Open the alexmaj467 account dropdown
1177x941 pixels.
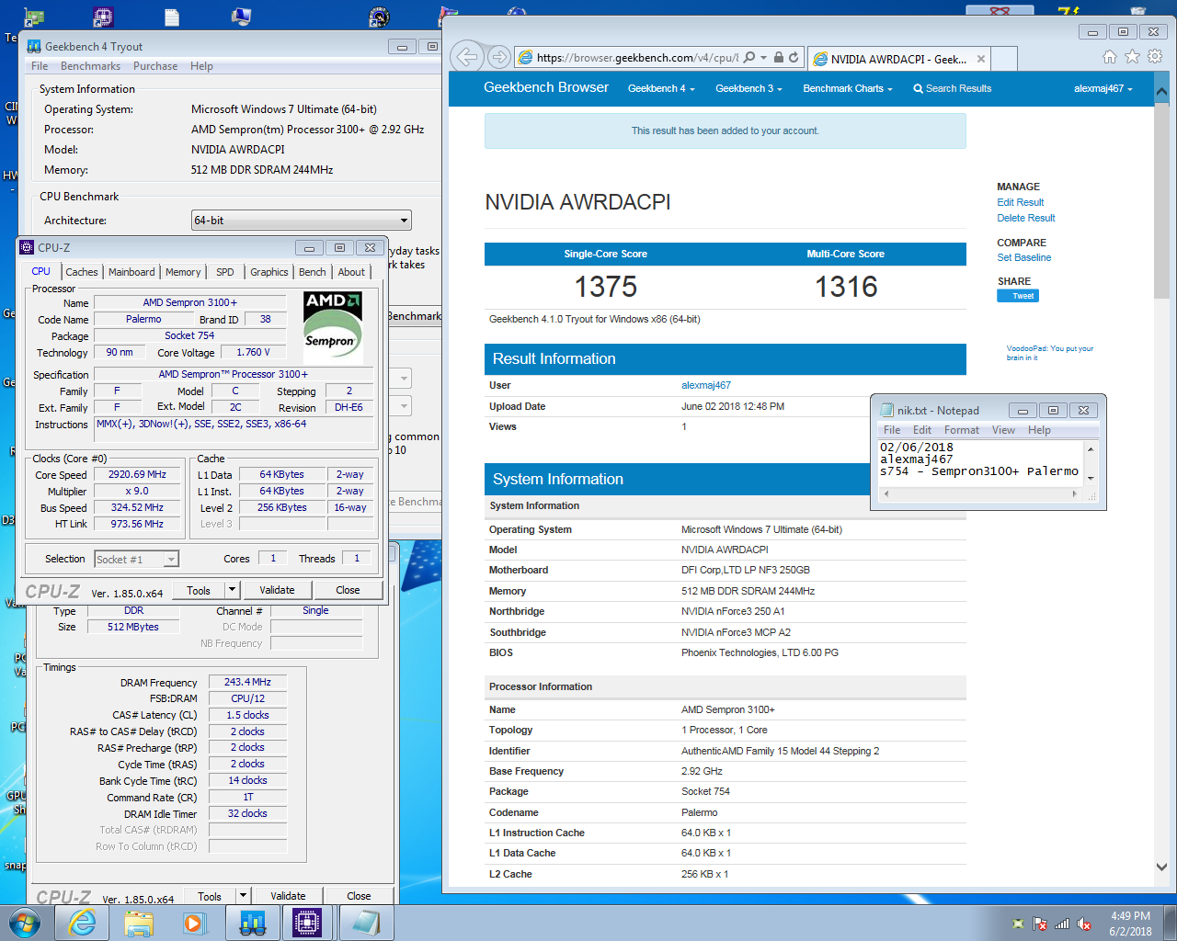point(1103,88)
